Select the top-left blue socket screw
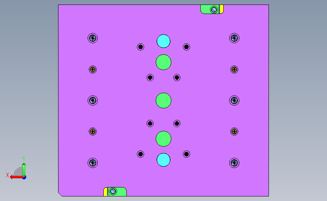Screen dimensions: 327x201 tap(93, 38)
